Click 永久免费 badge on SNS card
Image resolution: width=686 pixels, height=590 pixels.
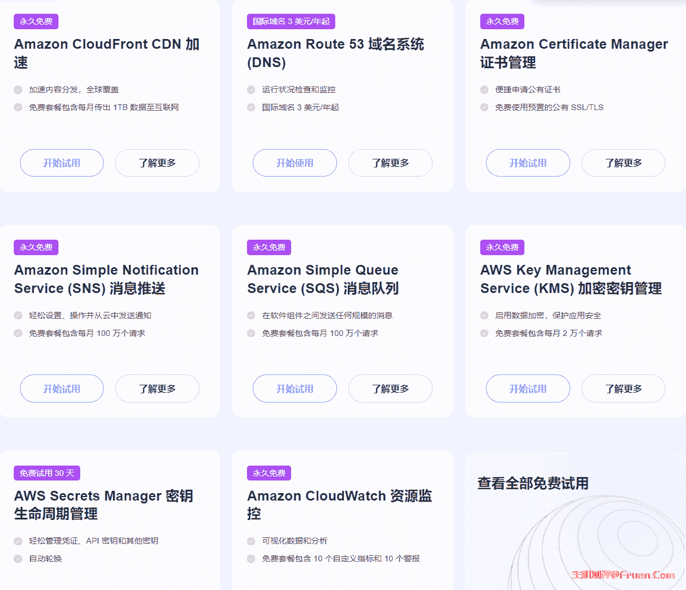(x=36, y=247)
